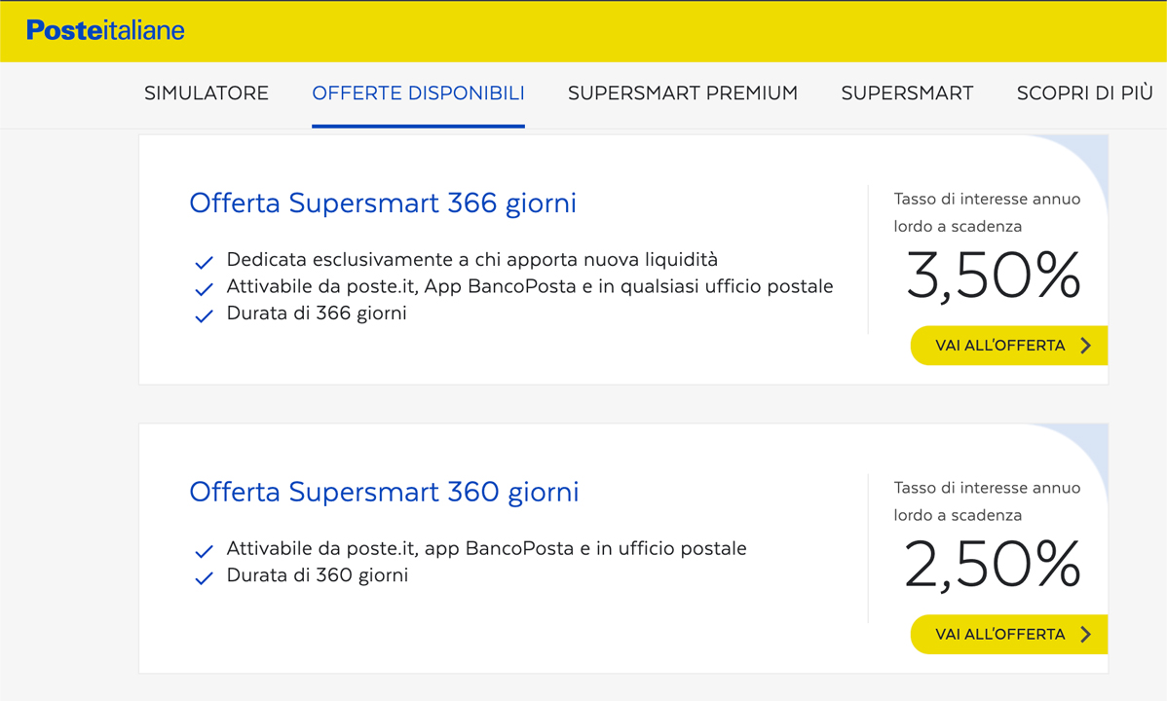Open the "Offerta Supersmart 360 giorni" heading link

(384, 492)
